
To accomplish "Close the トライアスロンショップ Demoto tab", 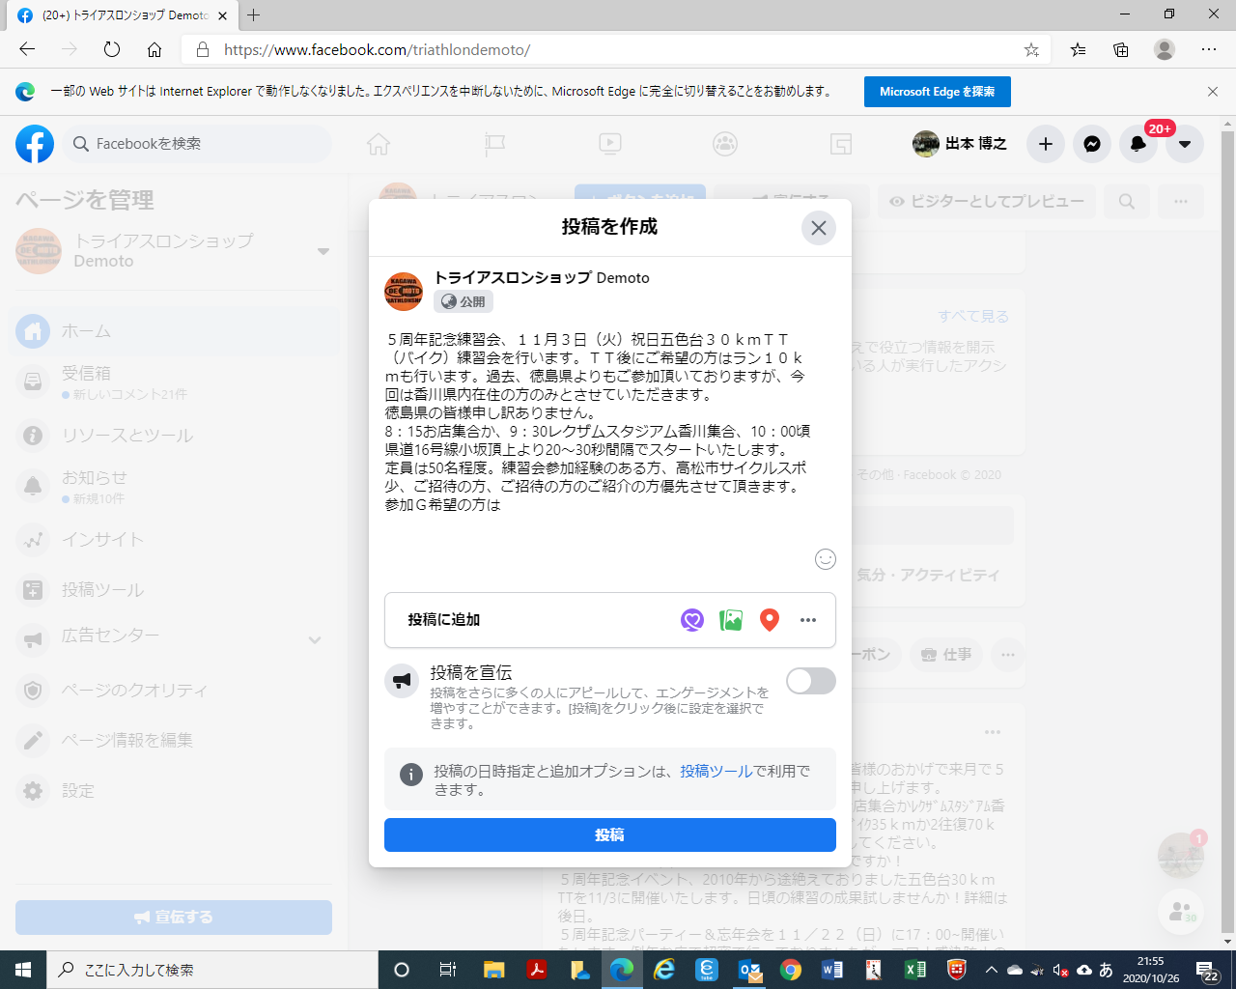I will click(223, 15).
